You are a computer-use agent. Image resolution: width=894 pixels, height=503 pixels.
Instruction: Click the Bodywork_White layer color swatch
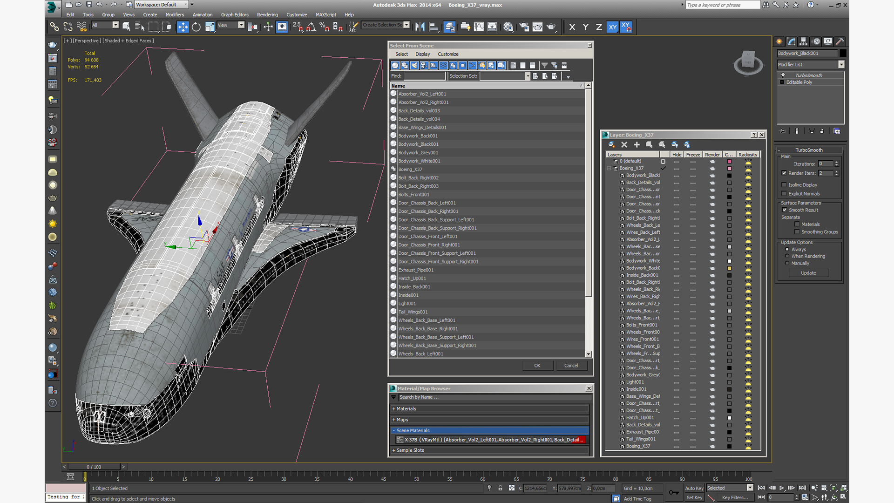pos(729,261)
